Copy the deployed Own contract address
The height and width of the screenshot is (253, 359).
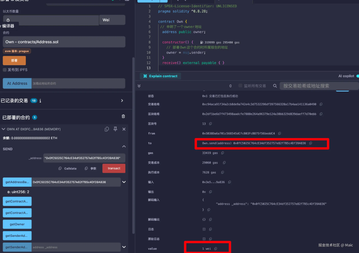(x=107, y=129)
